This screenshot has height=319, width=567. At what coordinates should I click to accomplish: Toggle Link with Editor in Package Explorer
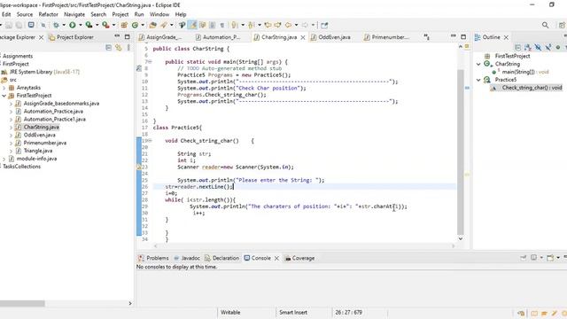pyautogui.click(x=119, y=47)
